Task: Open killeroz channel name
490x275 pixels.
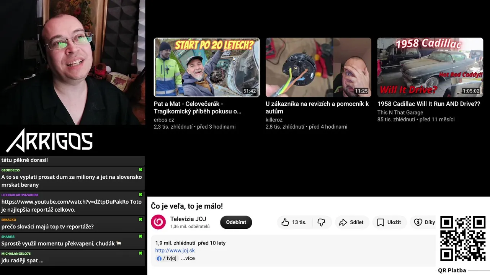Action: point(274,120)
